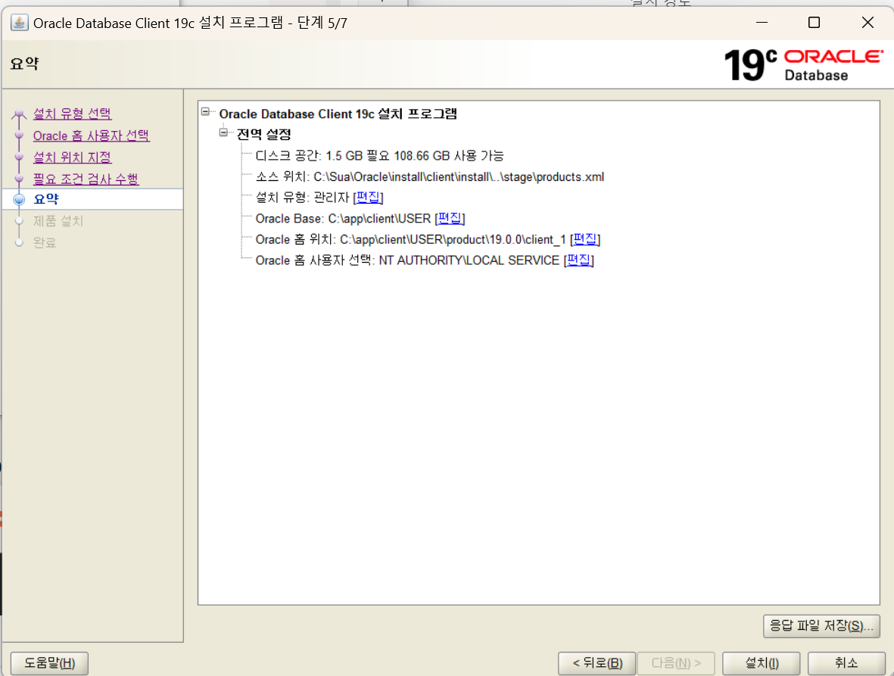
Task: Go back with < 뒤로(B) button
Action: [597, 663]
